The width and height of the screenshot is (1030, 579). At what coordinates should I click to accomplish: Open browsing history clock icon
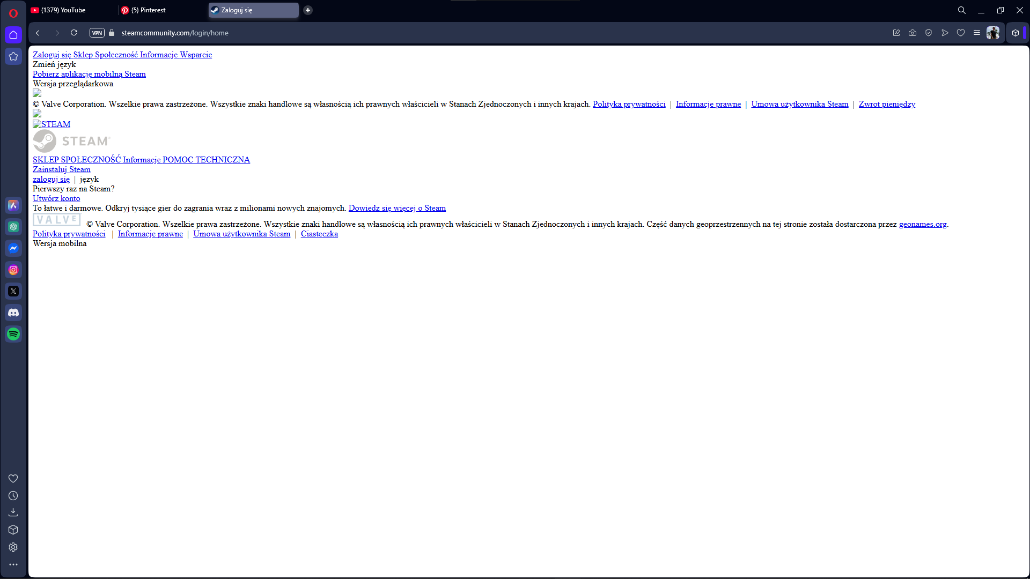tap(13, 496)
